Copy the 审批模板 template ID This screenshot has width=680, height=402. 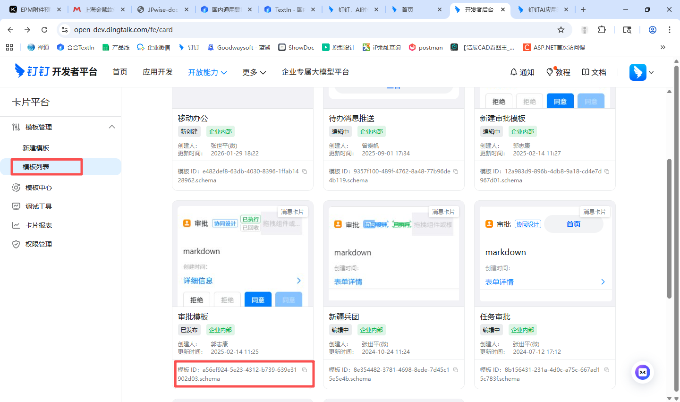tap(305, 370)
